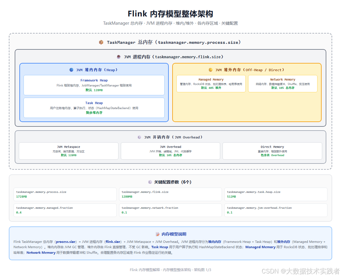Click the Network Memory description mentioning Shuffle

click(x=283, y=84)
